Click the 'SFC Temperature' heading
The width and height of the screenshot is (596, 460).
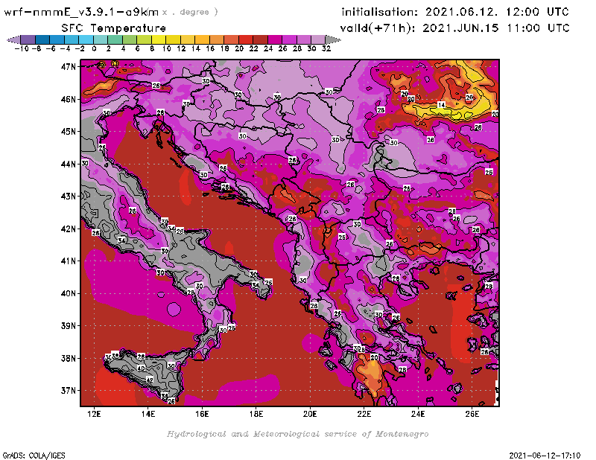coord(114,28)
